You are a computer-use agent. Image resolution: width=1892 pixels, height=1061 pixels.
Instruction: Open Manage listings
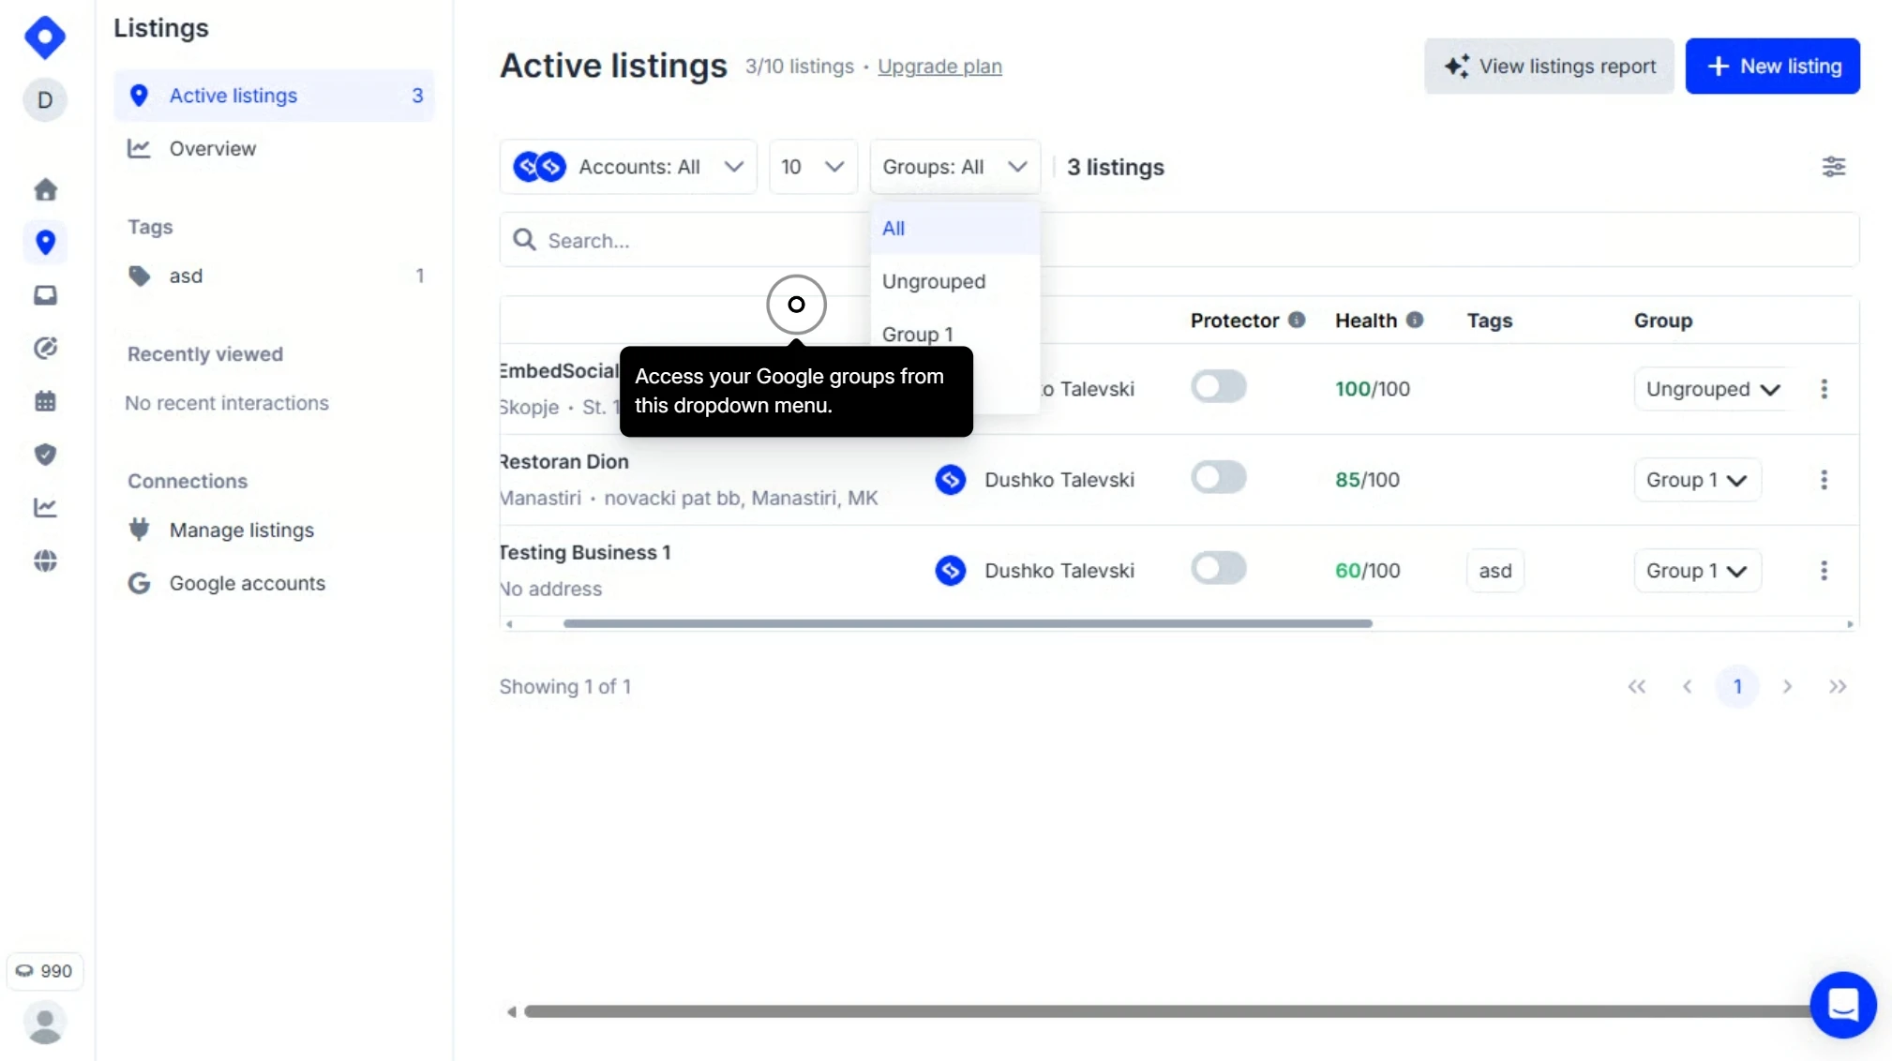[x=274, y=530]
